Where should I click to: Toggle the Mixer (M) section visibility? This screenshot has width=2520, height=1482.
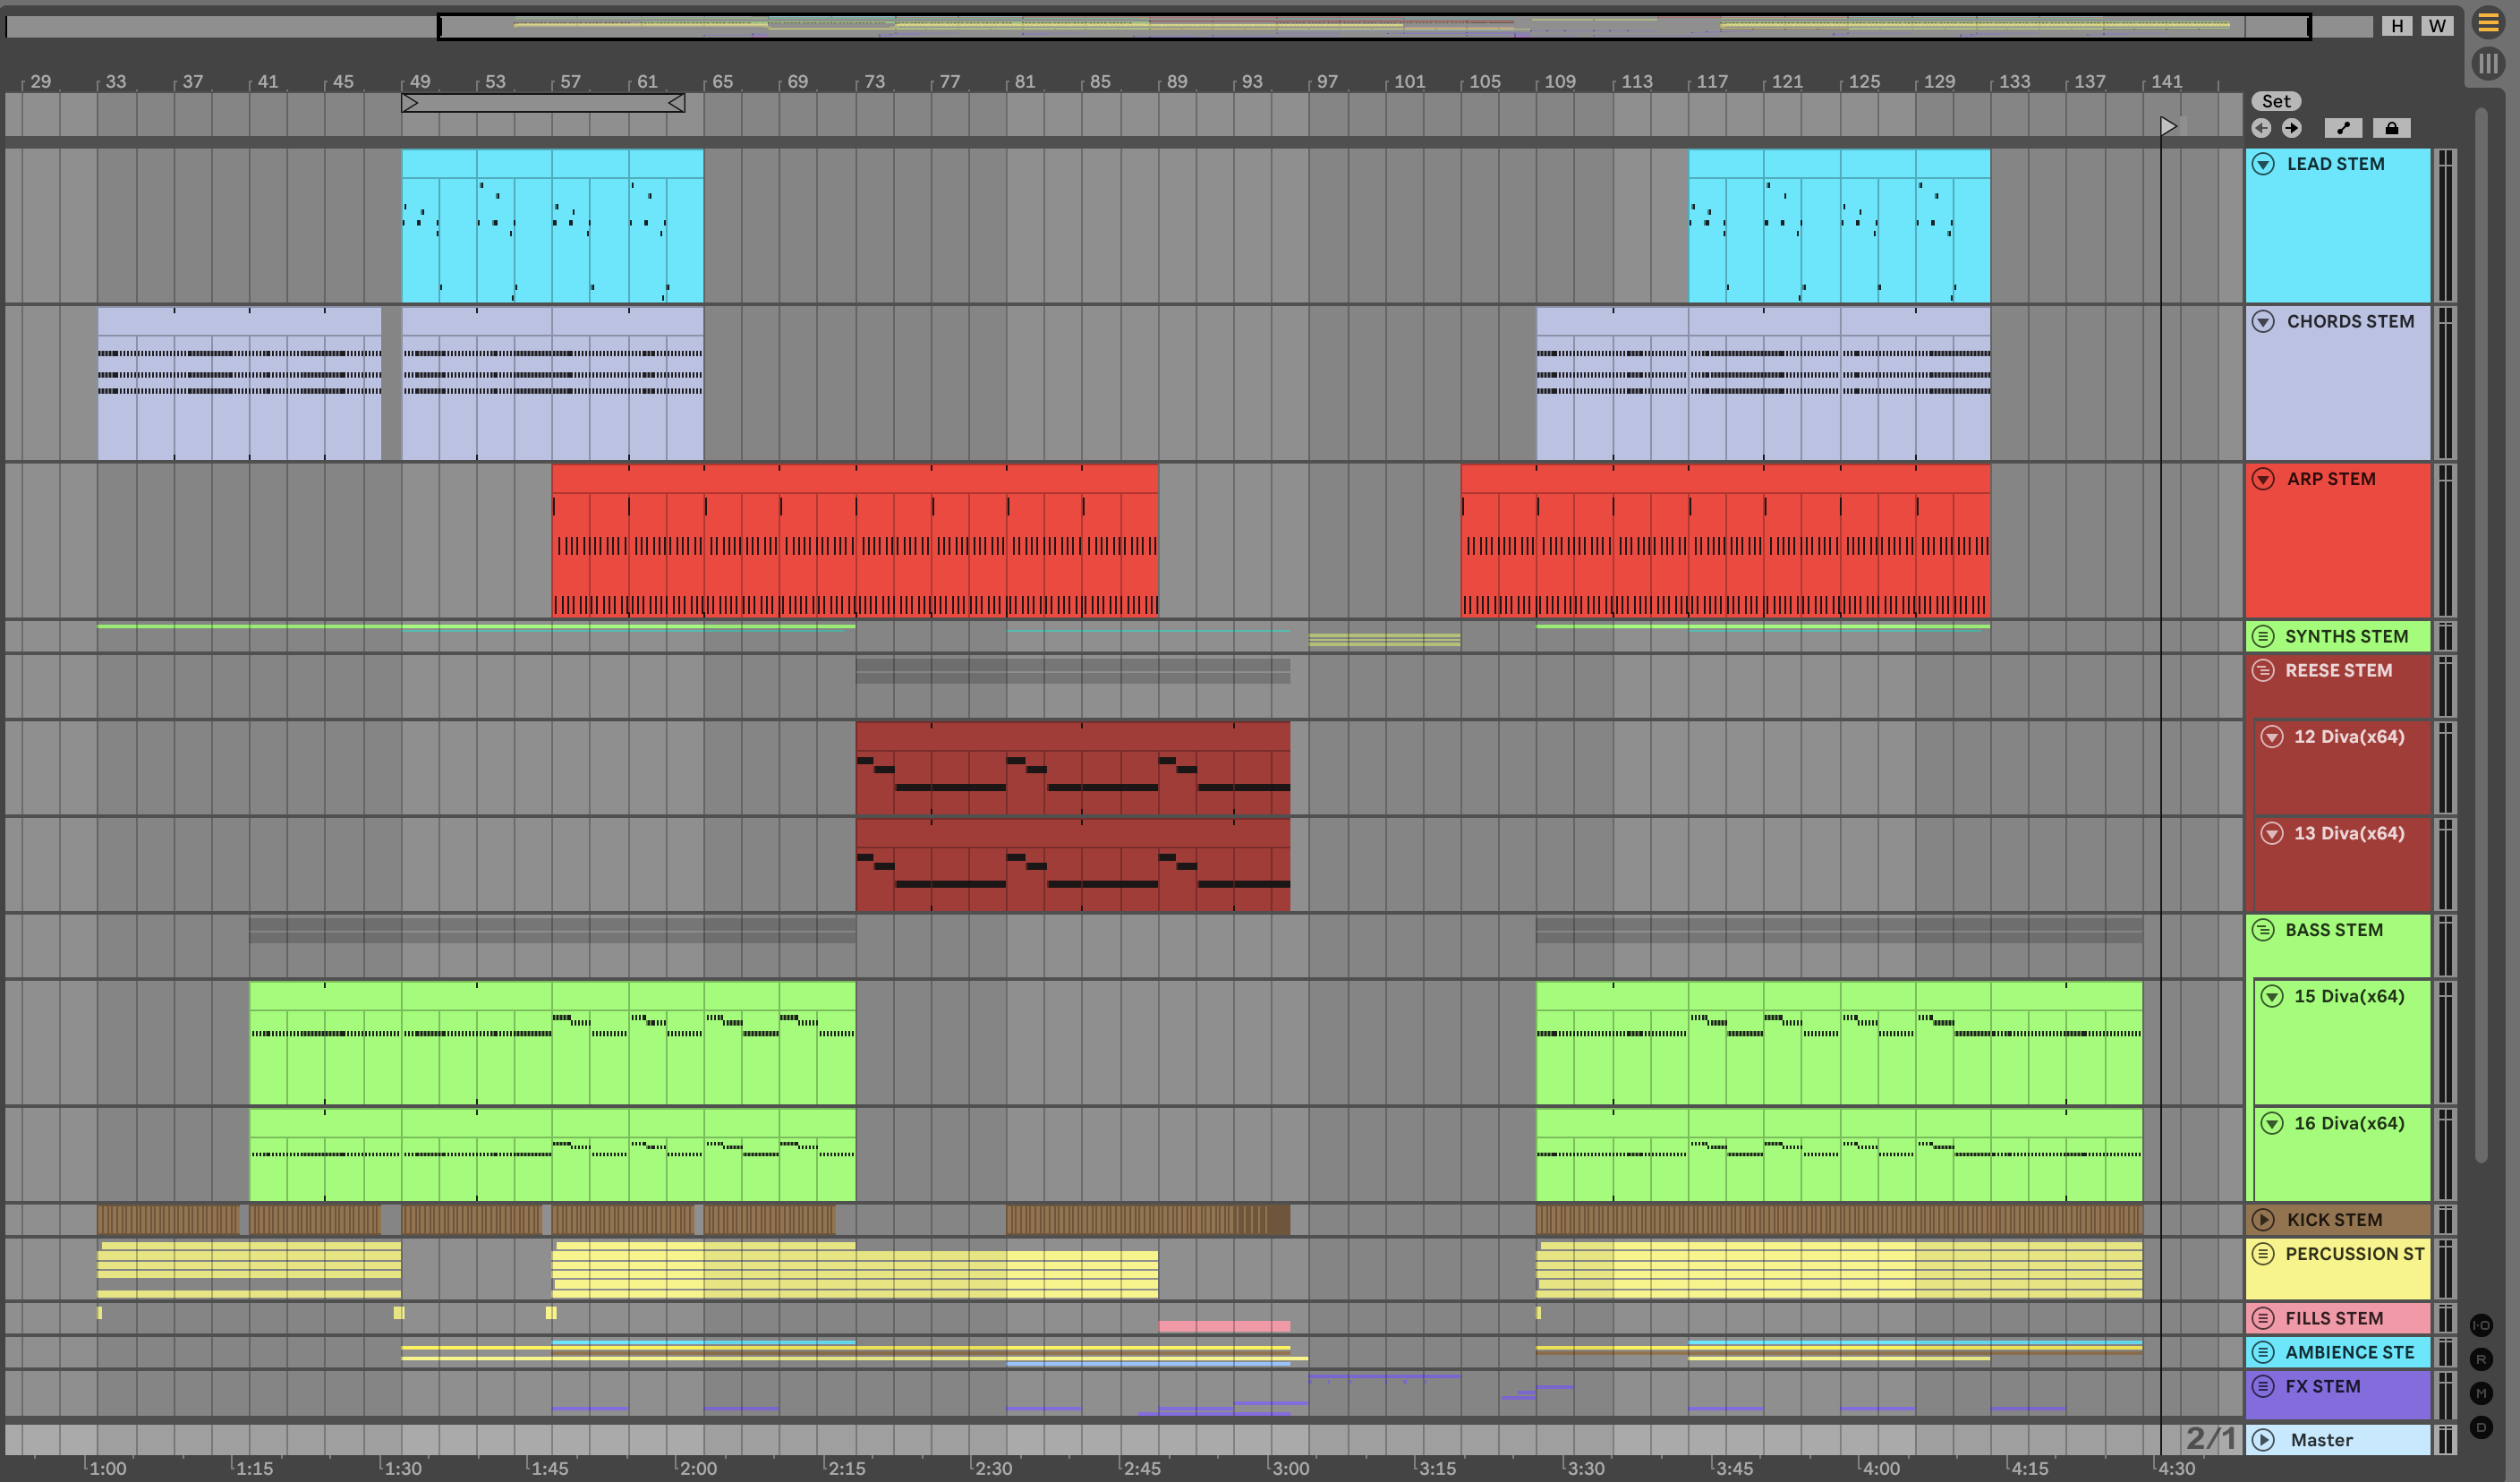[2481, 1393]
